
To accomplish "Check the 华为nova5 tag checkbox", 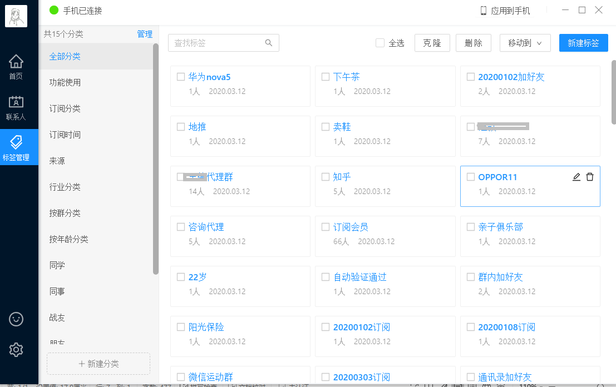I will coord(180,77).
